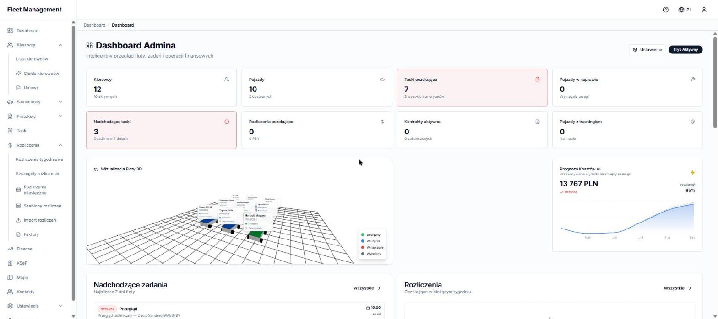This screenshot has height=319, width=718.
Task: Click the wrench icon on Pojazdy w naprawie
Action: point(692,80)
